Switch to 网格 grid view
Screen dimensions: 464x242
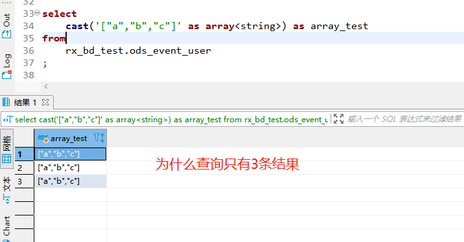(6, 149)
